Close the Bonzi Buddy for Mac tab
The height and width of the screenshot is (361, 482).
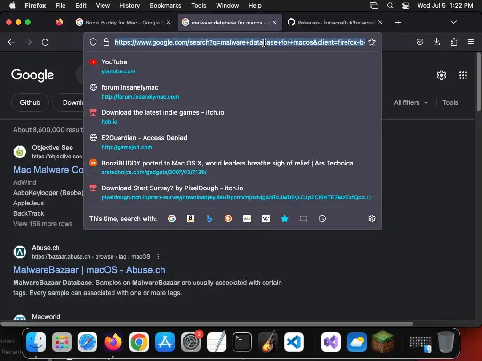pos(169,22)
